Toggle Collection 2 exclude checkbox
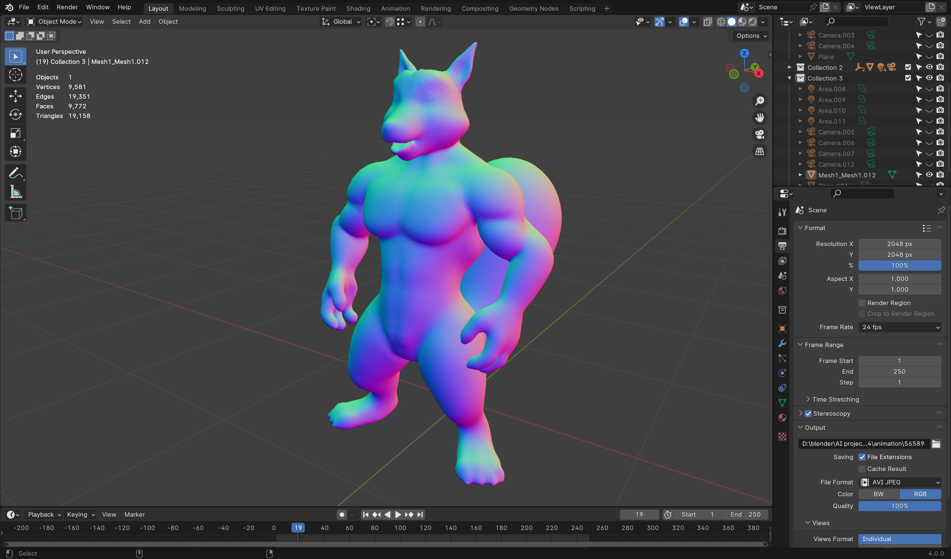Screen dimensions: 951x559 (x=908, y=68)
